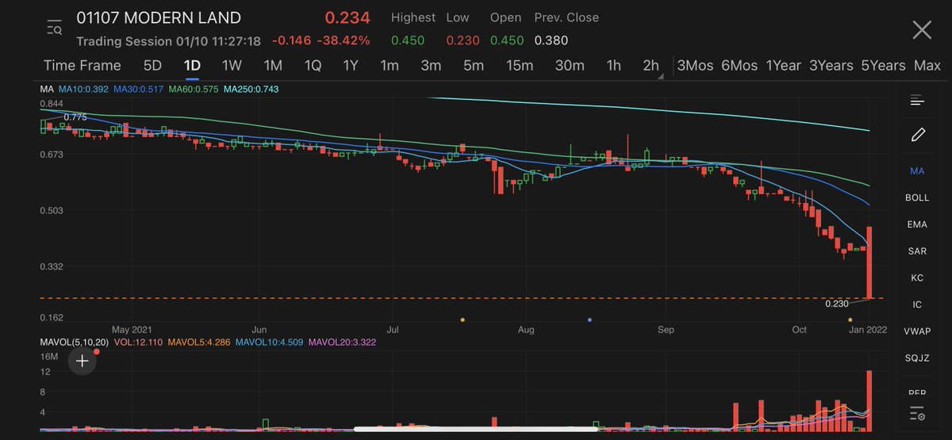Screen dimensions: 952x440
Task: Enable the SAR indicator
Action: pos(917,251)
